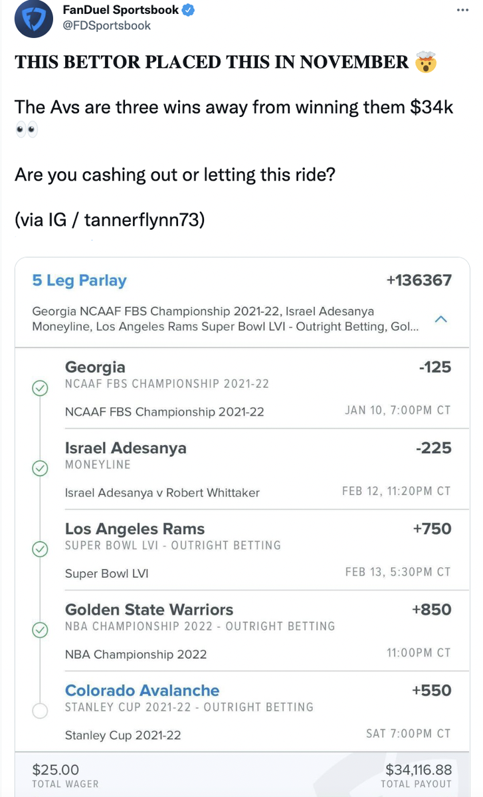Select the Colorado Avalanche team name
The height and width of the screenshot is (797, 483).
point(142,691)
